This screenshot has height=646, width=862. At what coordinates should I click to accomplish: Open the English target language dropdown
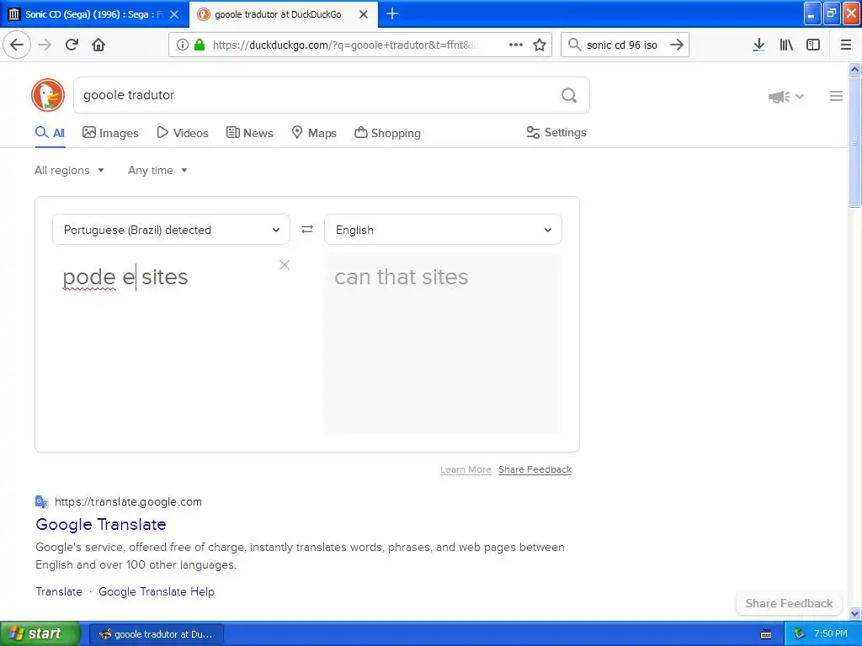(443, 230)
